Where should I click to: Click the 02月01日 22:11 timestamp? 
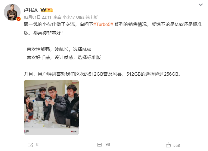click(38, 17)
